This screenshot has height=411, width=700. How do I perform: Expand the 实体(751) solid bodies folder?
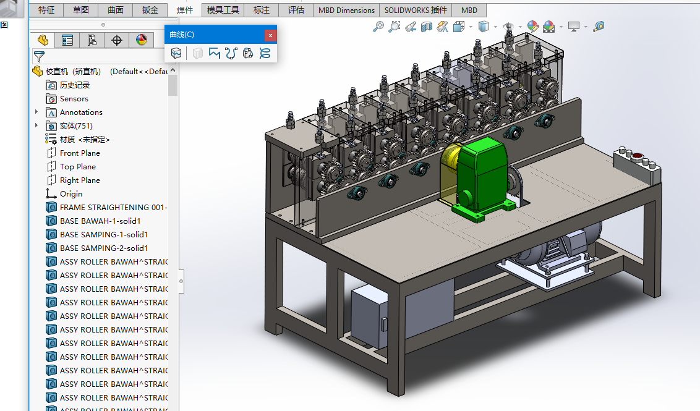[36, 125]
